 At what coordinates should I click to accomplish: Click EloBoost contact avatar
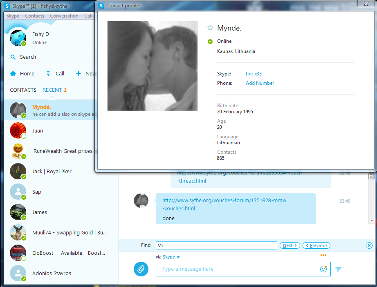18,253
